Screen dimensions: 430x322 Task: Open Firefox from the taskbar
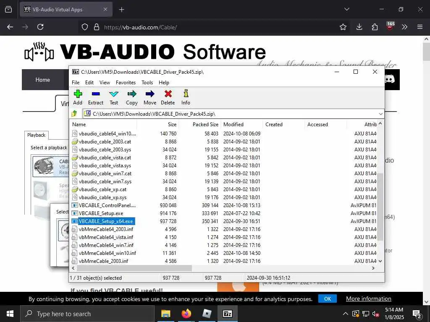tap(186, 314)
